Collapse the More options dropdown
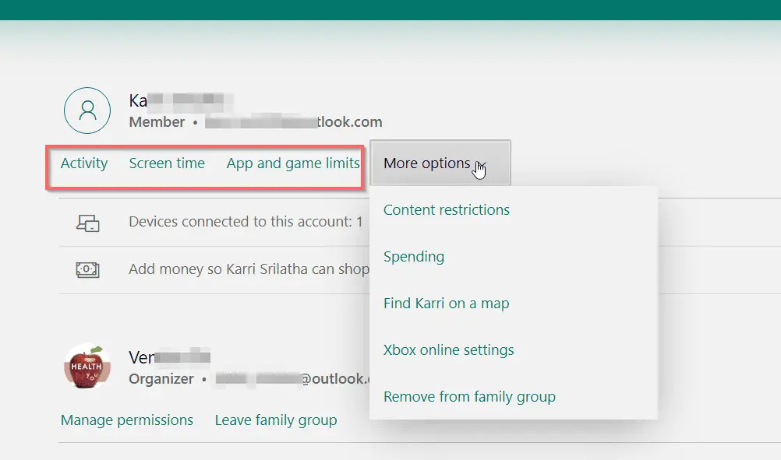 tap(440, 163)
